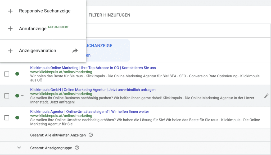
Task: Click green status dot of KlickImpuls Online Marketing ad
Action: click(x=17, y=74)
